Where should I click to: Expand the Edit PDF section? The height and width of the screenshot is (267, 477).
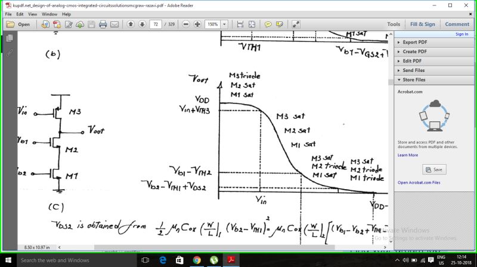tap(434, 61)
